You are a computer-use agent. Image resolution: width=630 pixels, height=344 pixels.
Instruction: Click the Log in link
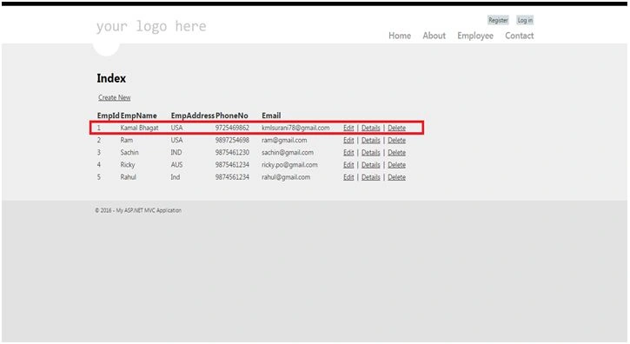coord(525,20)
